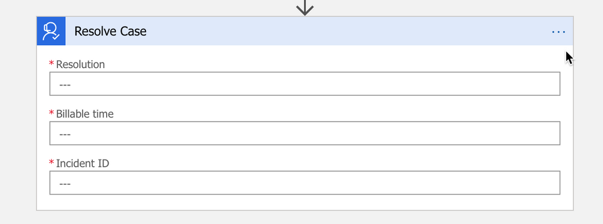The image size is (603, 224).
Task: Click the dashes placeholder in Billable time
Action: [x=65, y=134]
